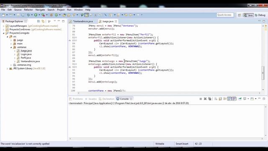The height and width of the screenshot is (151, 268).
Task: Click Display Selected Console icon
Action: tap(245, 99)
